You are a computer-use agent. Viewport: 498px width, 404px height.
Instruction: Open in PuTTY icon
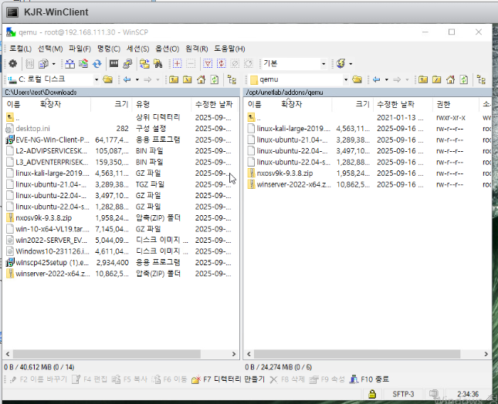coord(127,64)
